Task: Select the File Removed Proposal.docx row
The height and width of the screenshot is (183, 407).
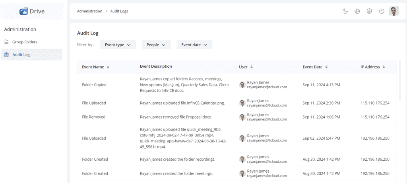Action: (x=237, y=117)
